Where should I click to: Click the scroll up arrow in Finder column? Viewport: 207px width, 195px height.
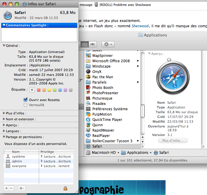142,137
